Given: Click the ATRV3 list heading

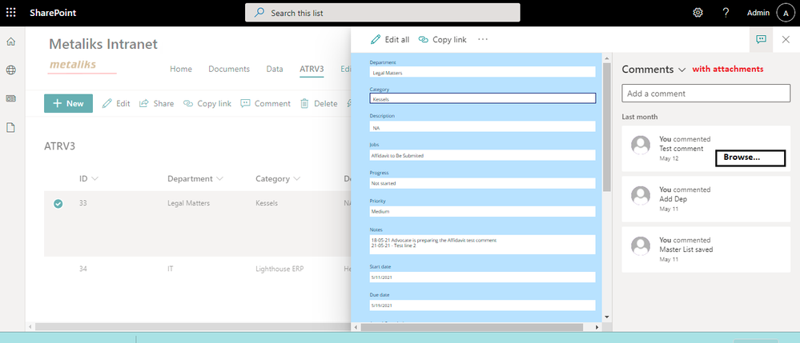Looking at the screenshot, I should pos(60,146).
